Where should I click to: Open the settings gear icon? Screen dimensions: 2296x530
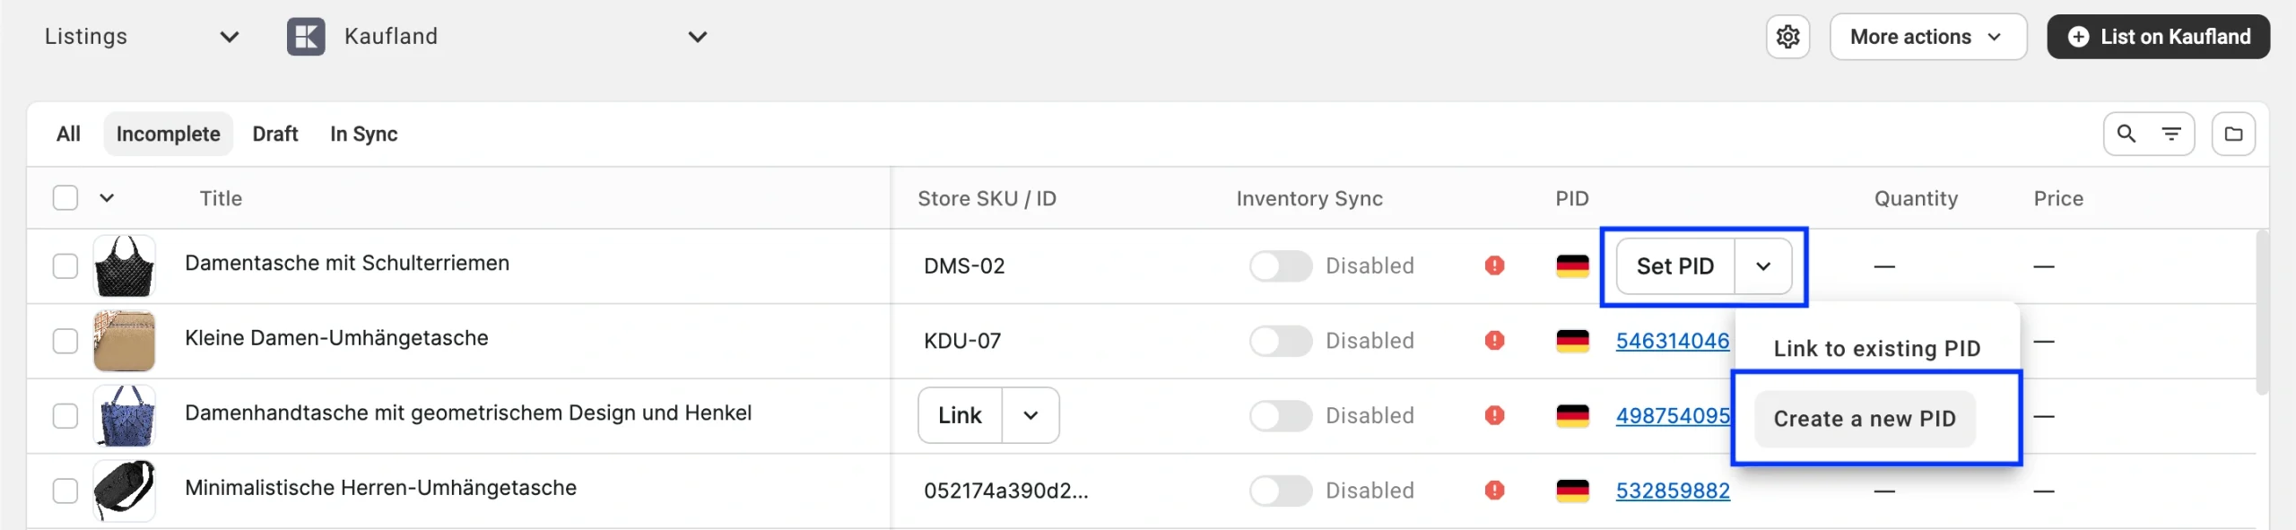(1787, 37)
